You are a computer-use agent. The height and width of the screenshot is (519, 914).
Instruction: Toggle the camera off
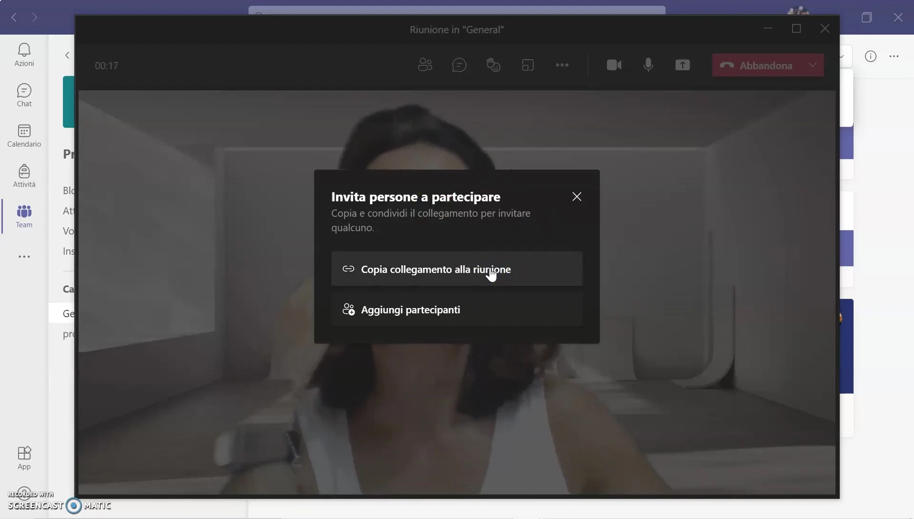coord(614,65)
